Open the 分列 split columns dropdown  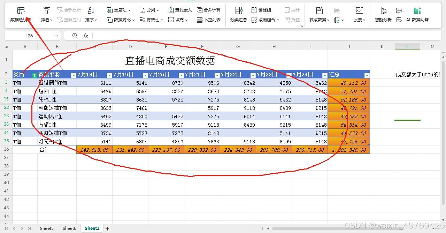[x=149, y=10]
